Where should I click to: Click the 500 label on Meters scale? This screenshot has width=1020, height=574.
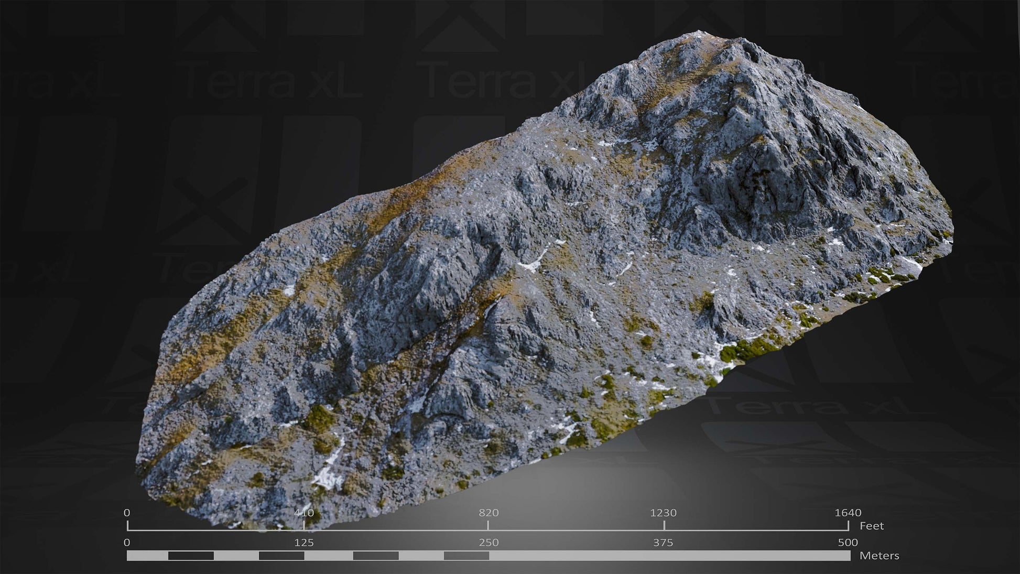(848, 543)
